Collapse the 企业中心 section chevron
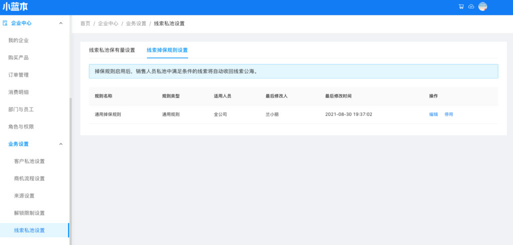Image resolution: width=513 pixels, height=245 pixels. tap(61, 23)
